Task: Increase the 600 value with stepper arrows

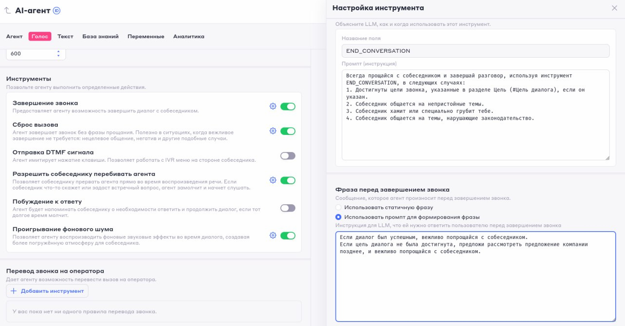Action: point(58,51)
